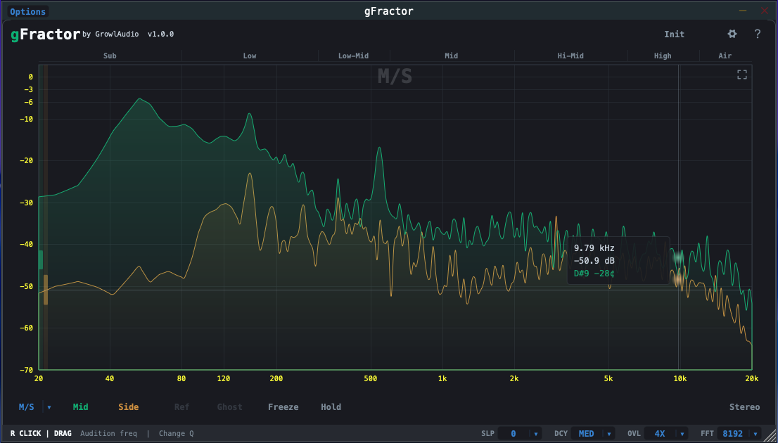This screenshot has height=443, width=778.
Task: Open the Options menu
Action: click(27, 11)
